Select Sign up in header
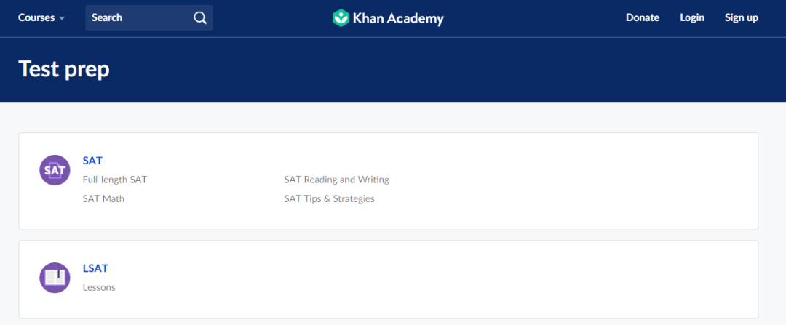 (741, 17)
